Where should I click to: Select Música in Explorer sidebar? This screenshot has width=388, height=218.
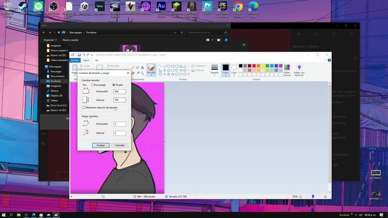[x=55, y=91]
